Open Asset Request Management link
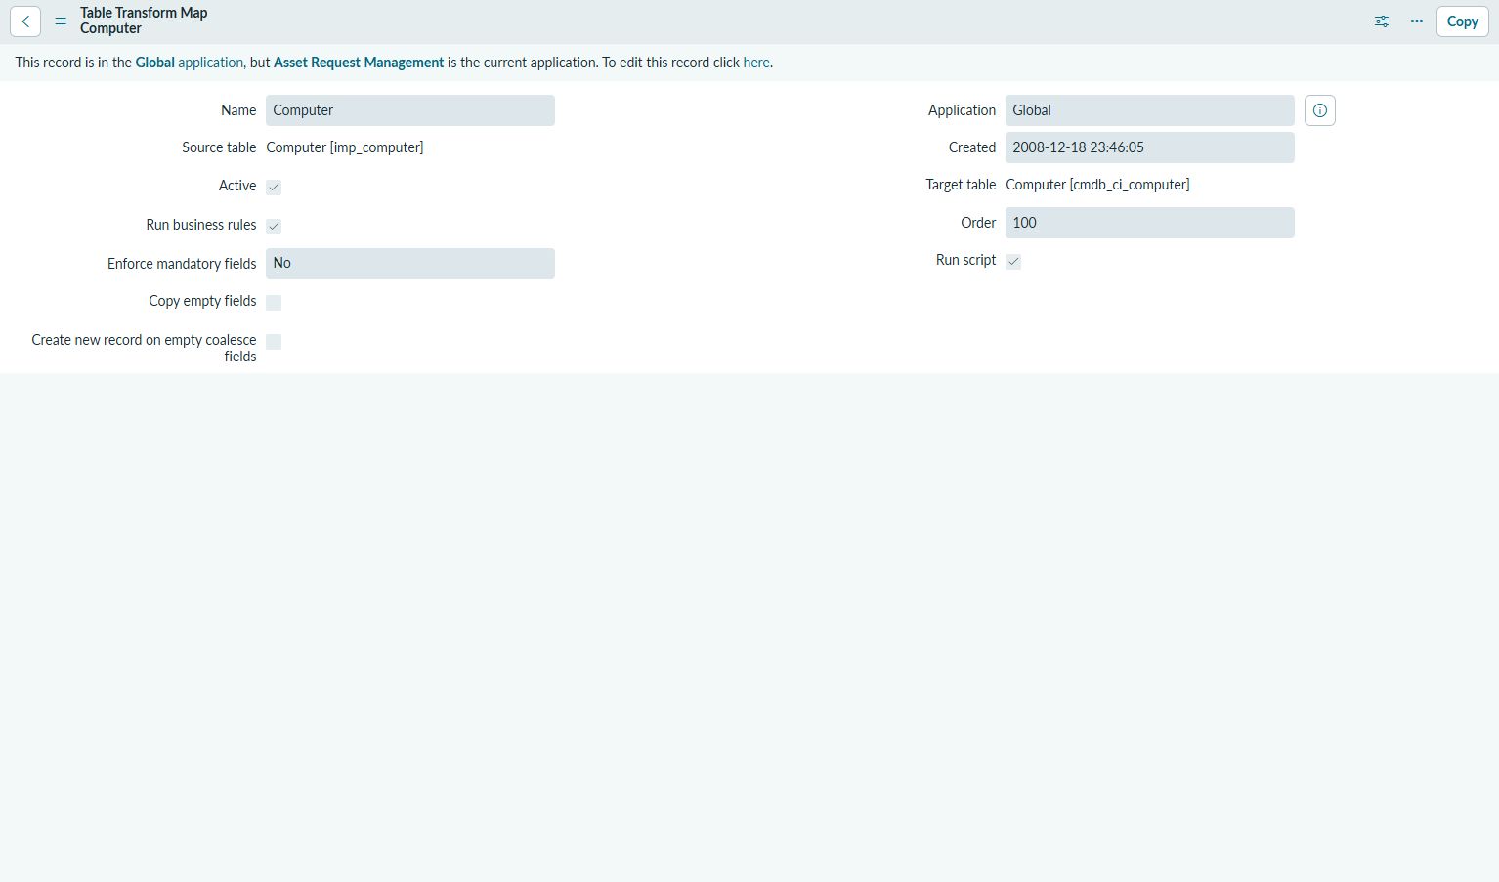The image size is (1499, 882). tap(359, 63)
